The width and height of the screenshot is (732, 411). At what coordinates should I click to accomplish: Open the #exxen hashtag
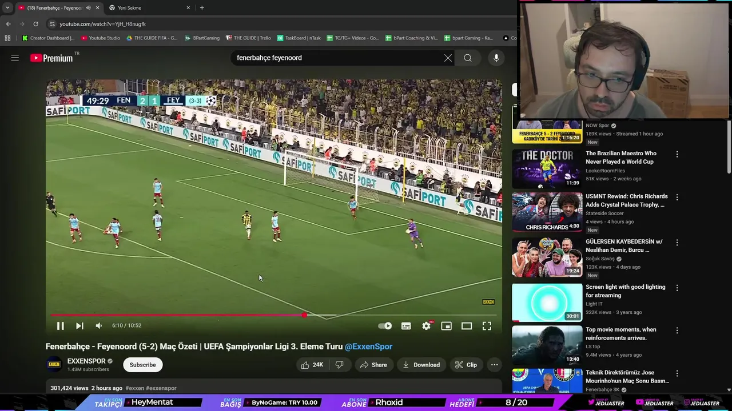pyautogui.click(x=134, y=388)
